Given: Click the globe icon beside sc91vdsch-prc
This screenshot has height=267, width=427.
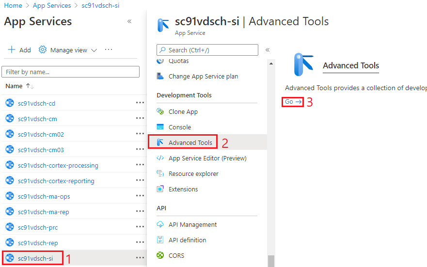Looking at the screenshot, I should 10,227.
